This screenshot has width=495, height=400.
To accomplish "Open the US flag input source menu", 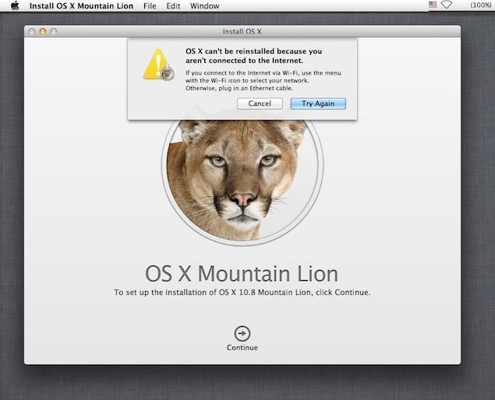I will coord(433,5).
